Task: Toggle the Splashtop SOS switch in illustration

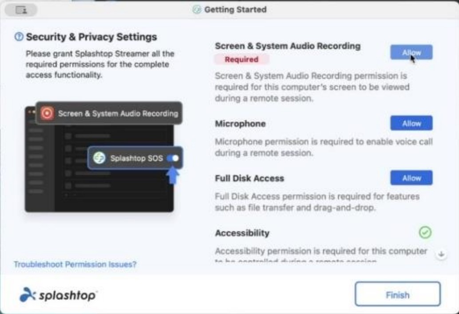Action: pos(173,158)
